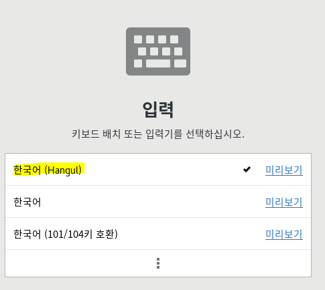Click the 키보드 배치 또는 입력기를 선택하십시오 subtitle
The height and width of the screenshot is (290, 325).
click(158, 134)
